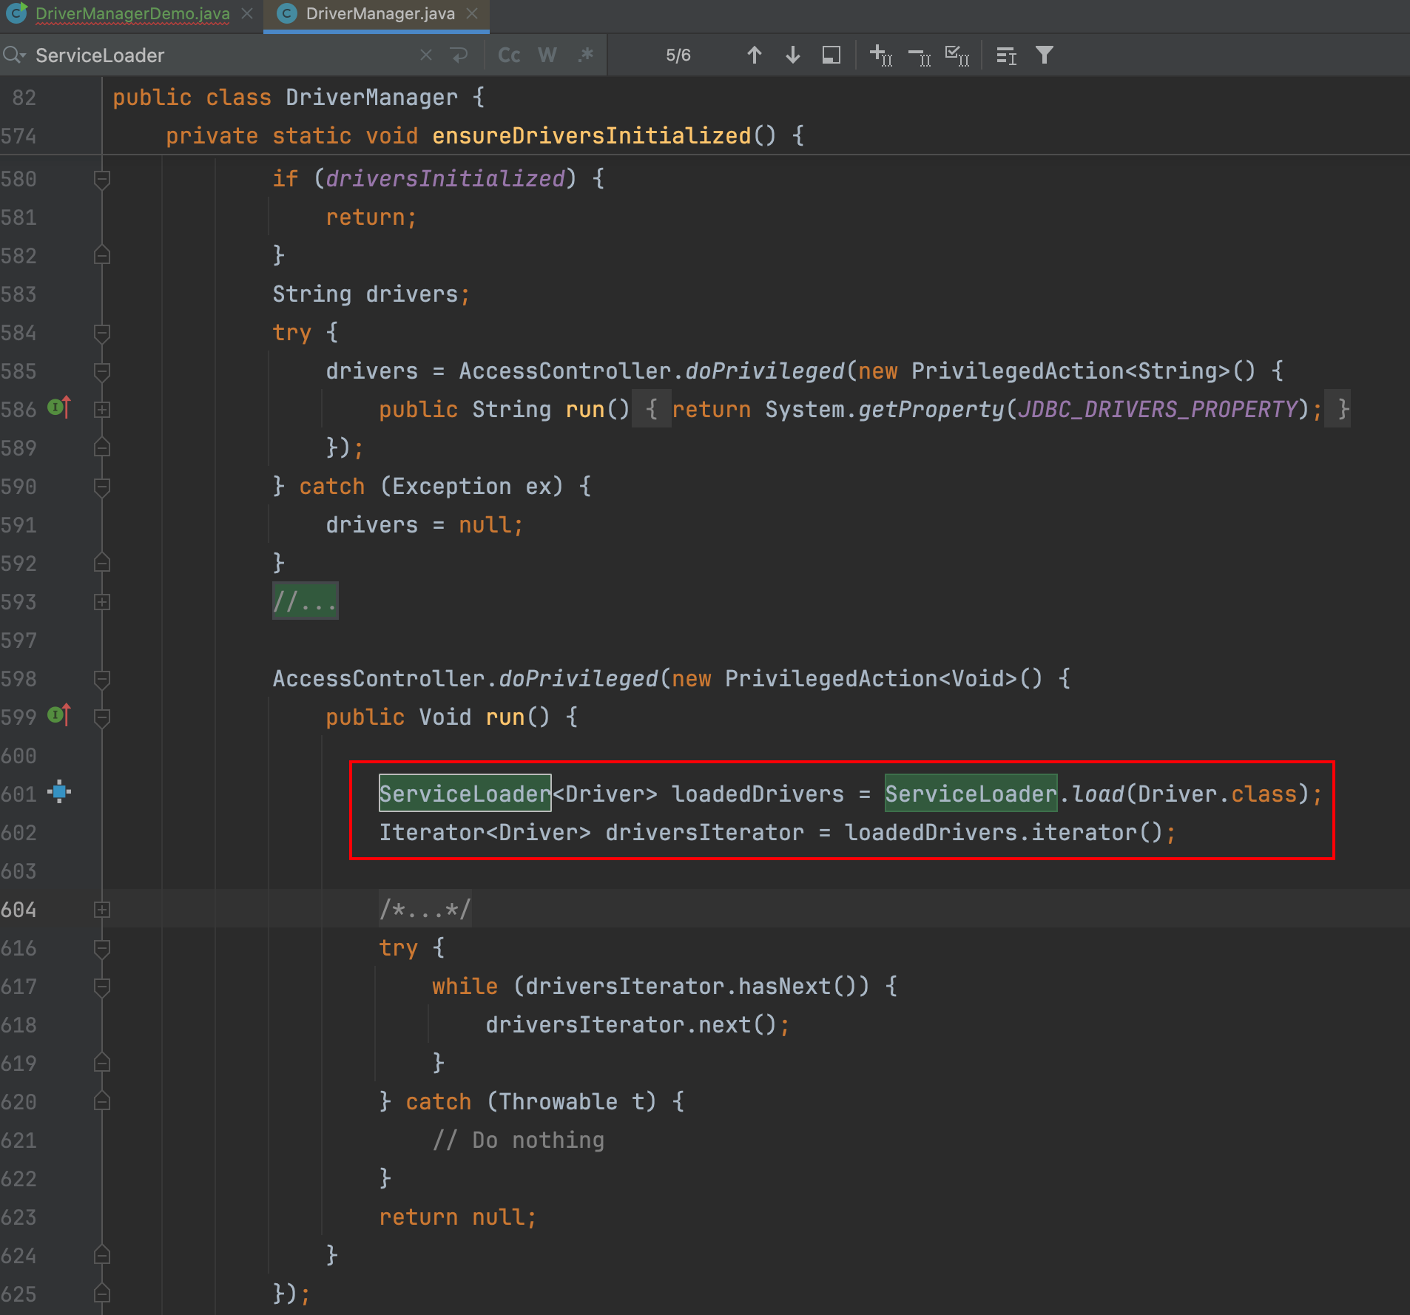Image resolution: width=1410 pixels, height=1315 pixels.
Task: Click line number 604 in gutter
Action: tap(18, 910)
